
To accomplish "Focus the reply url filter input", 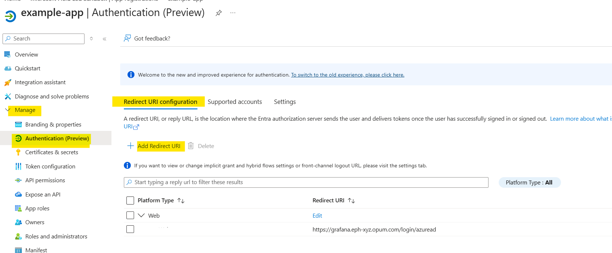I will click(x=306, y=182).
